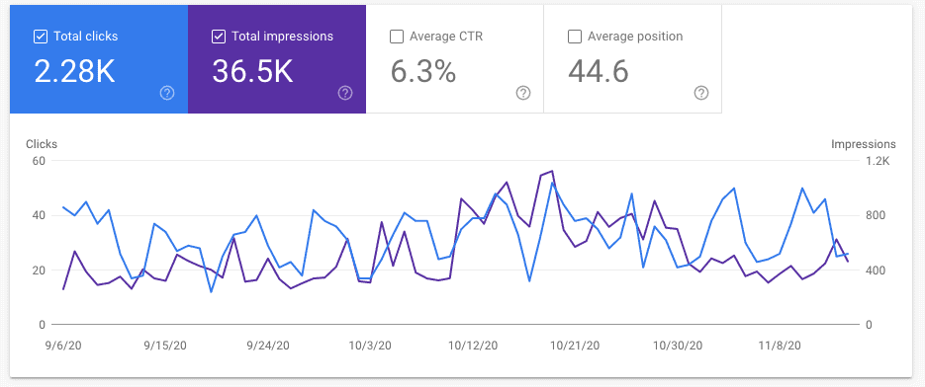Select the 36.5K total impressions value
925x387 pixels.
point(252,71)
